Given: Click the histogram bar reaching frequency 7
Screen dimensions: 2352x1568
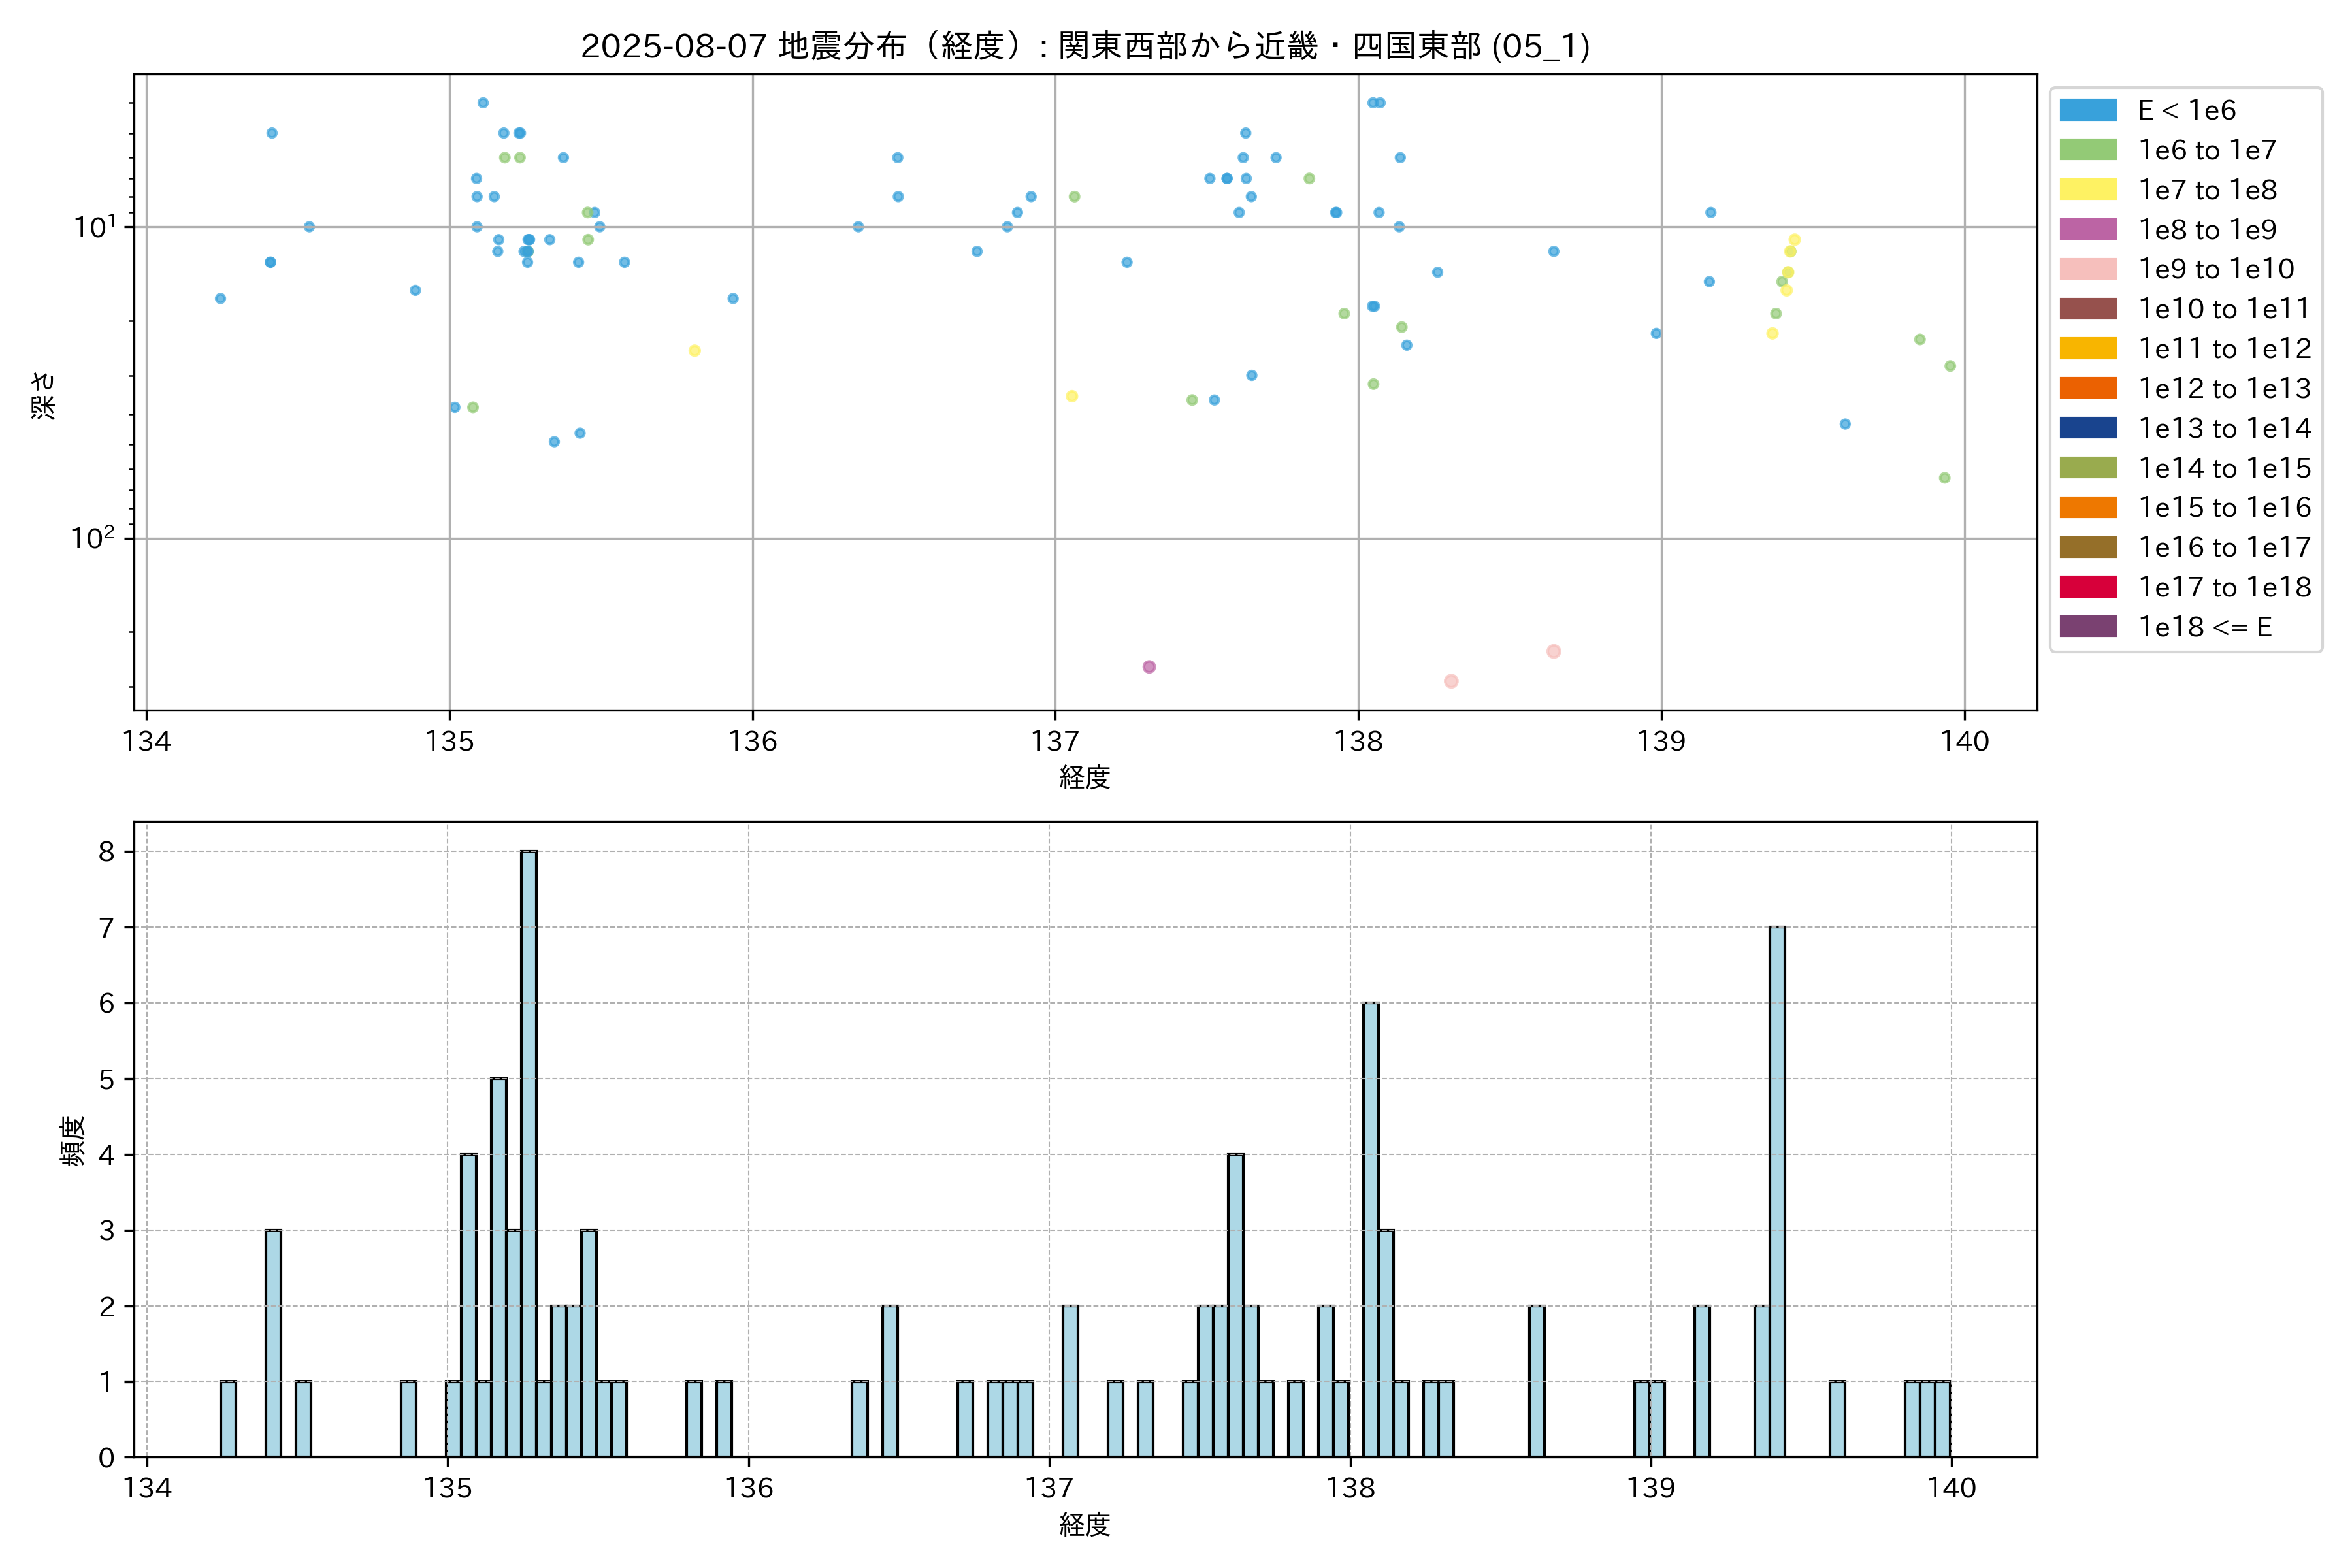Looking at the screenshot, I should coord(1777,1190).
